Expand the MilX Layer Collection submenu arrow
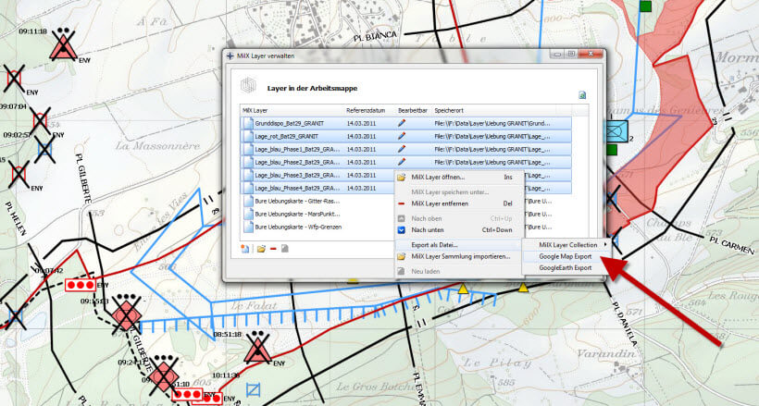The height and width of the screenshot is (406, 759). (605, 245)
